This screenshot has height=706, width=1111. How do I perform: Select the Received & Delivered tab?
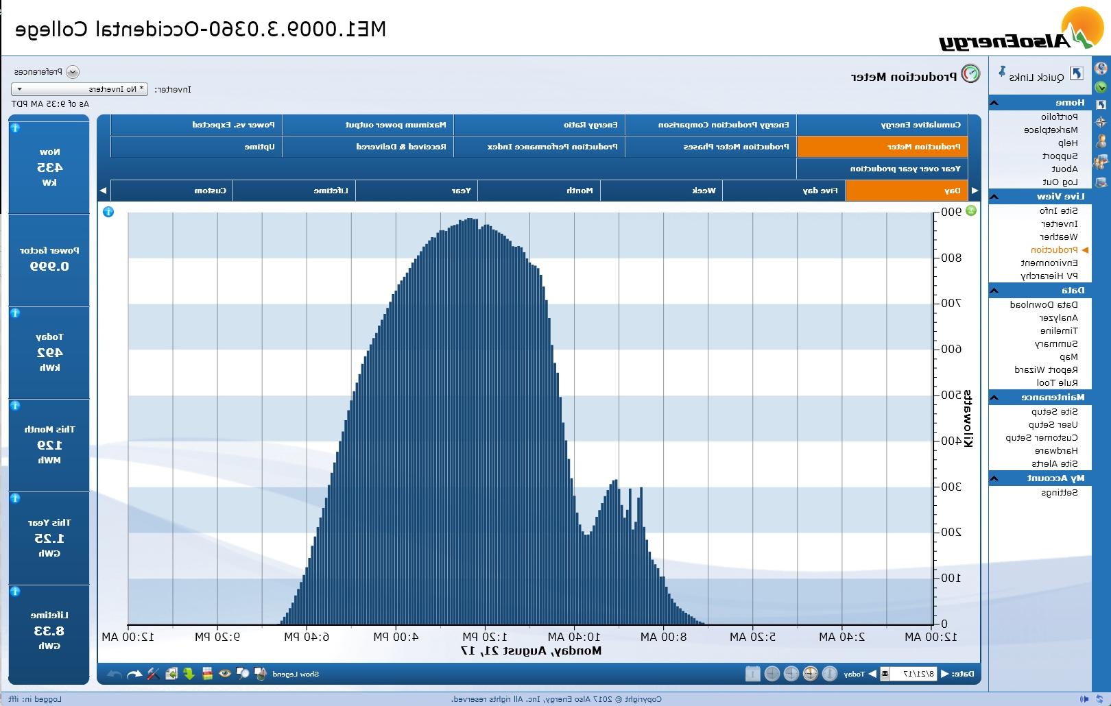[368, 147]
